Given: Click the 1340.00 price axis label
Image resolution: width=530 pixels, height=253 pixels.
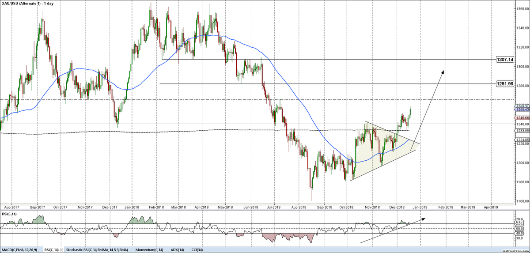Looking at the screenshot, I should [522, 28].
